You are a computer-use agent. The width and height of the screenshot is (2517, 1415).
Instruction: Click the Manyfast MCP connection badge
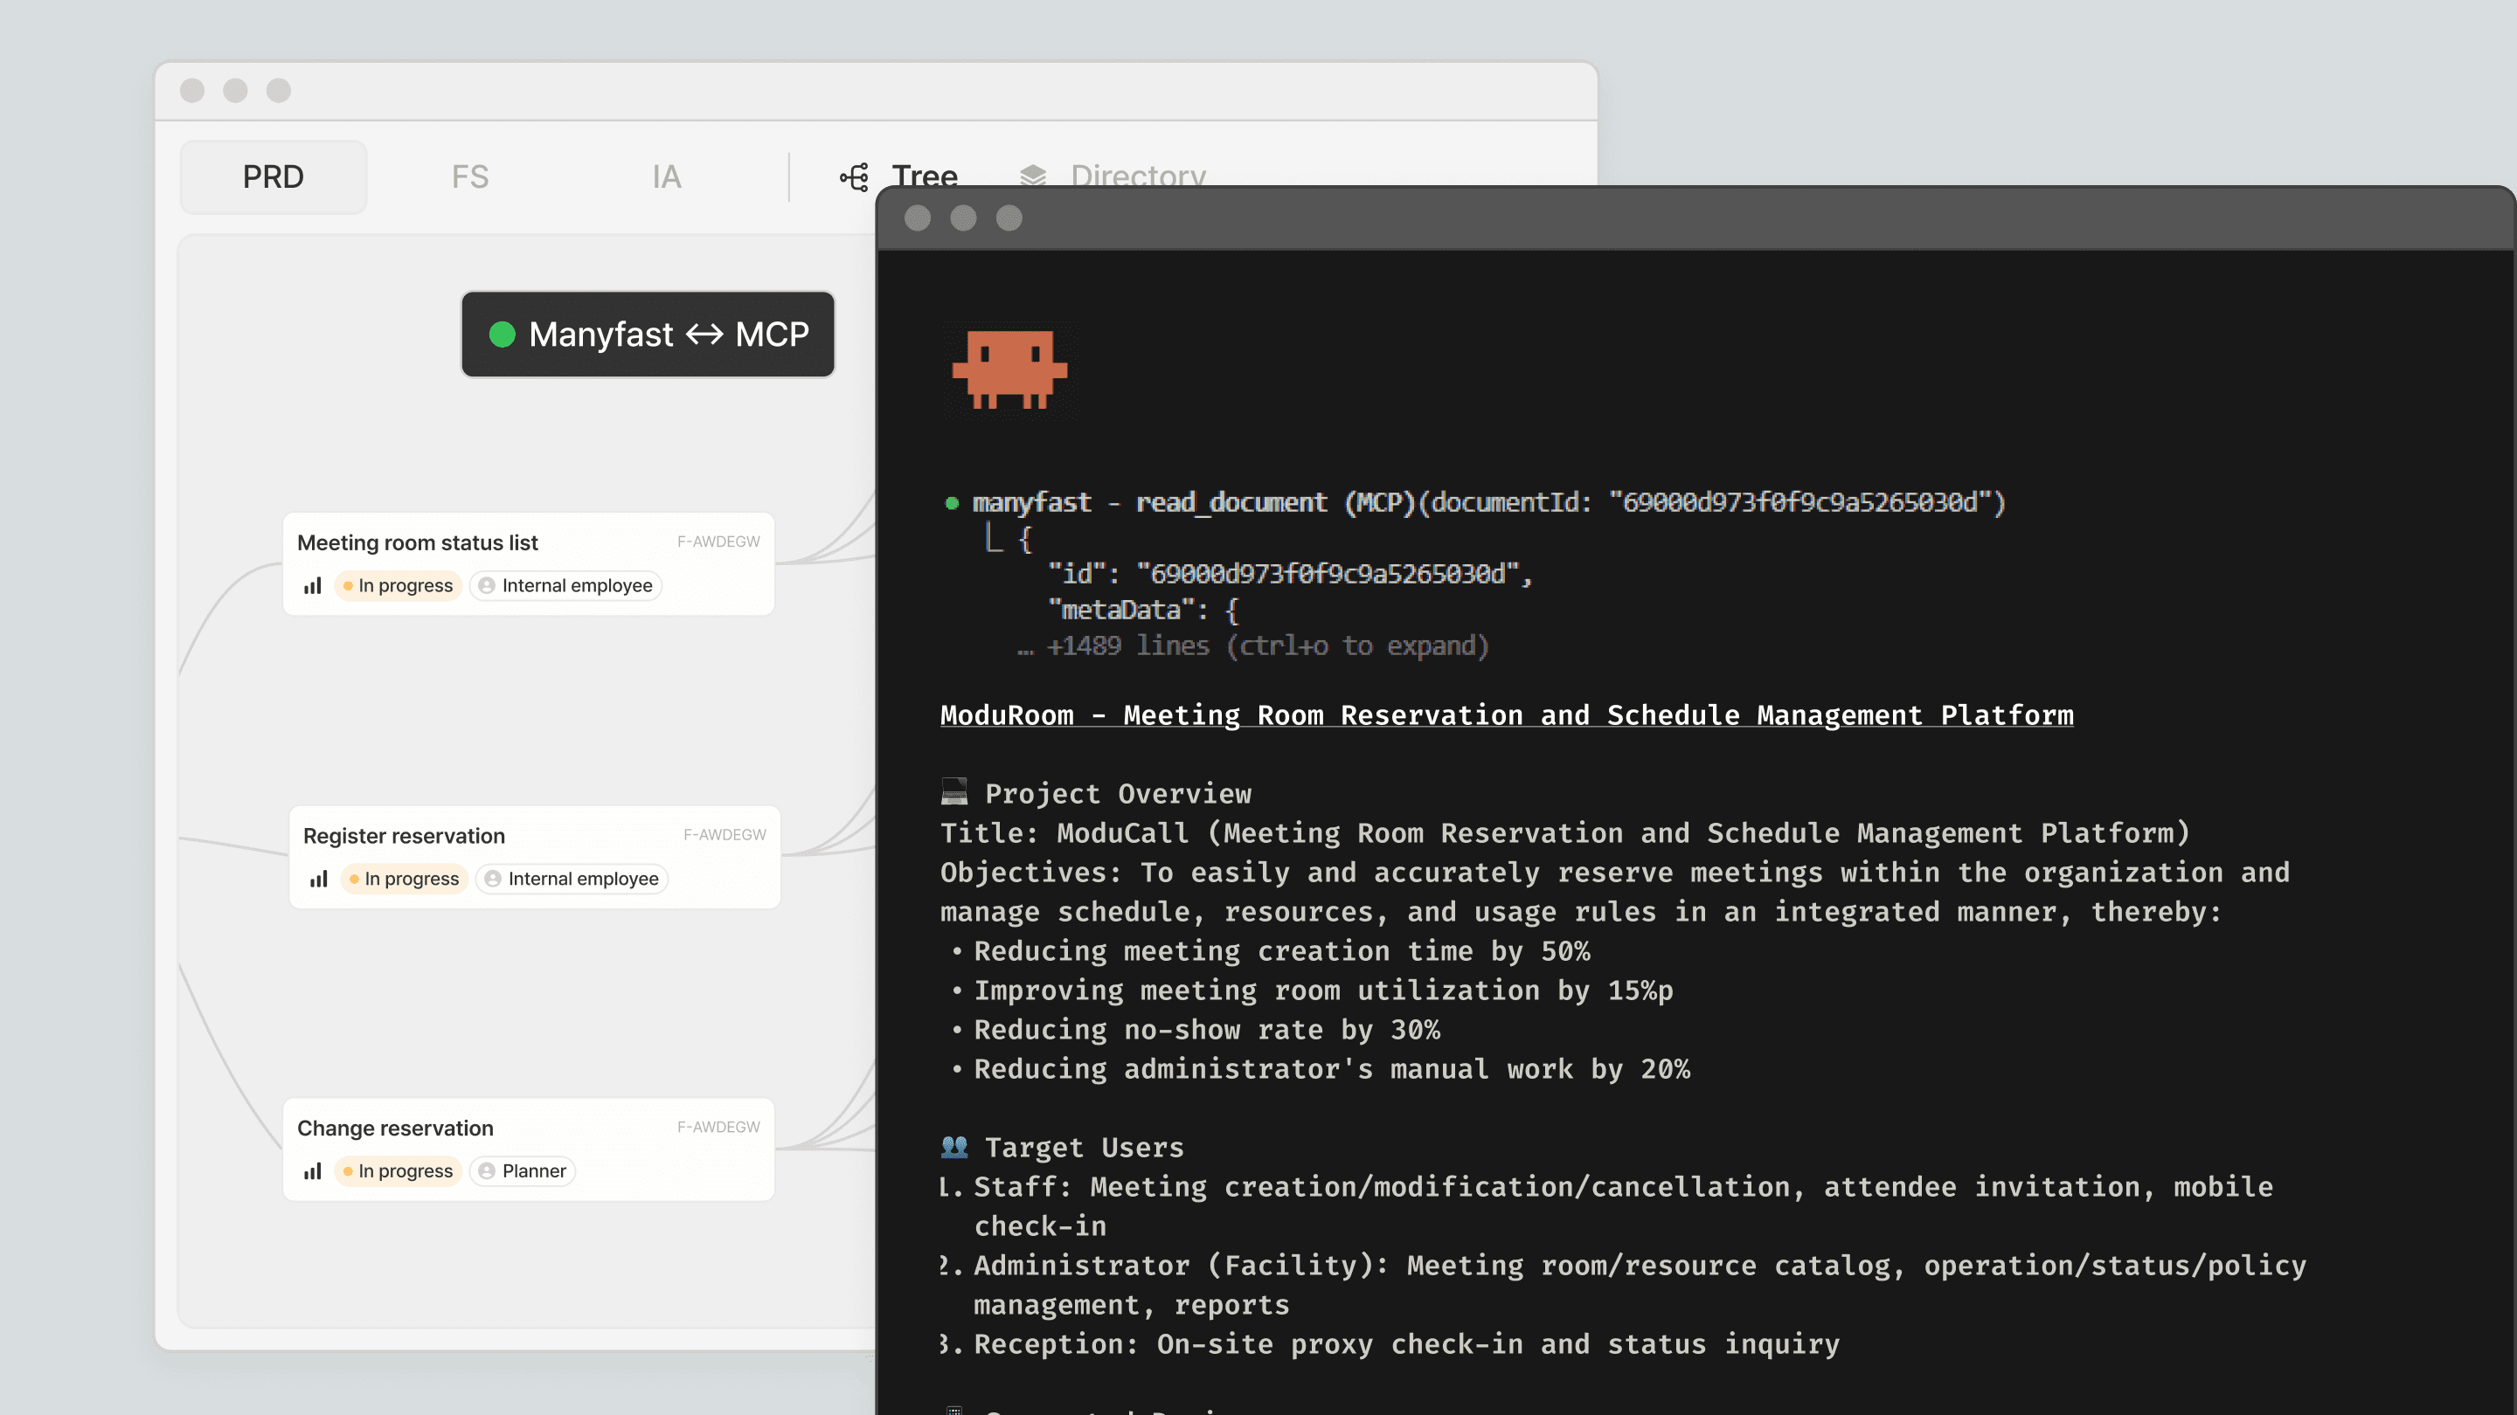tap(648, 334)
